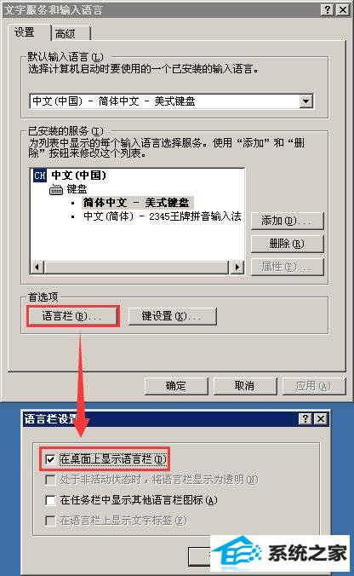The image size is (354, 576).
Task: Select the 设置 tab
Action: [x=29, y=32]
